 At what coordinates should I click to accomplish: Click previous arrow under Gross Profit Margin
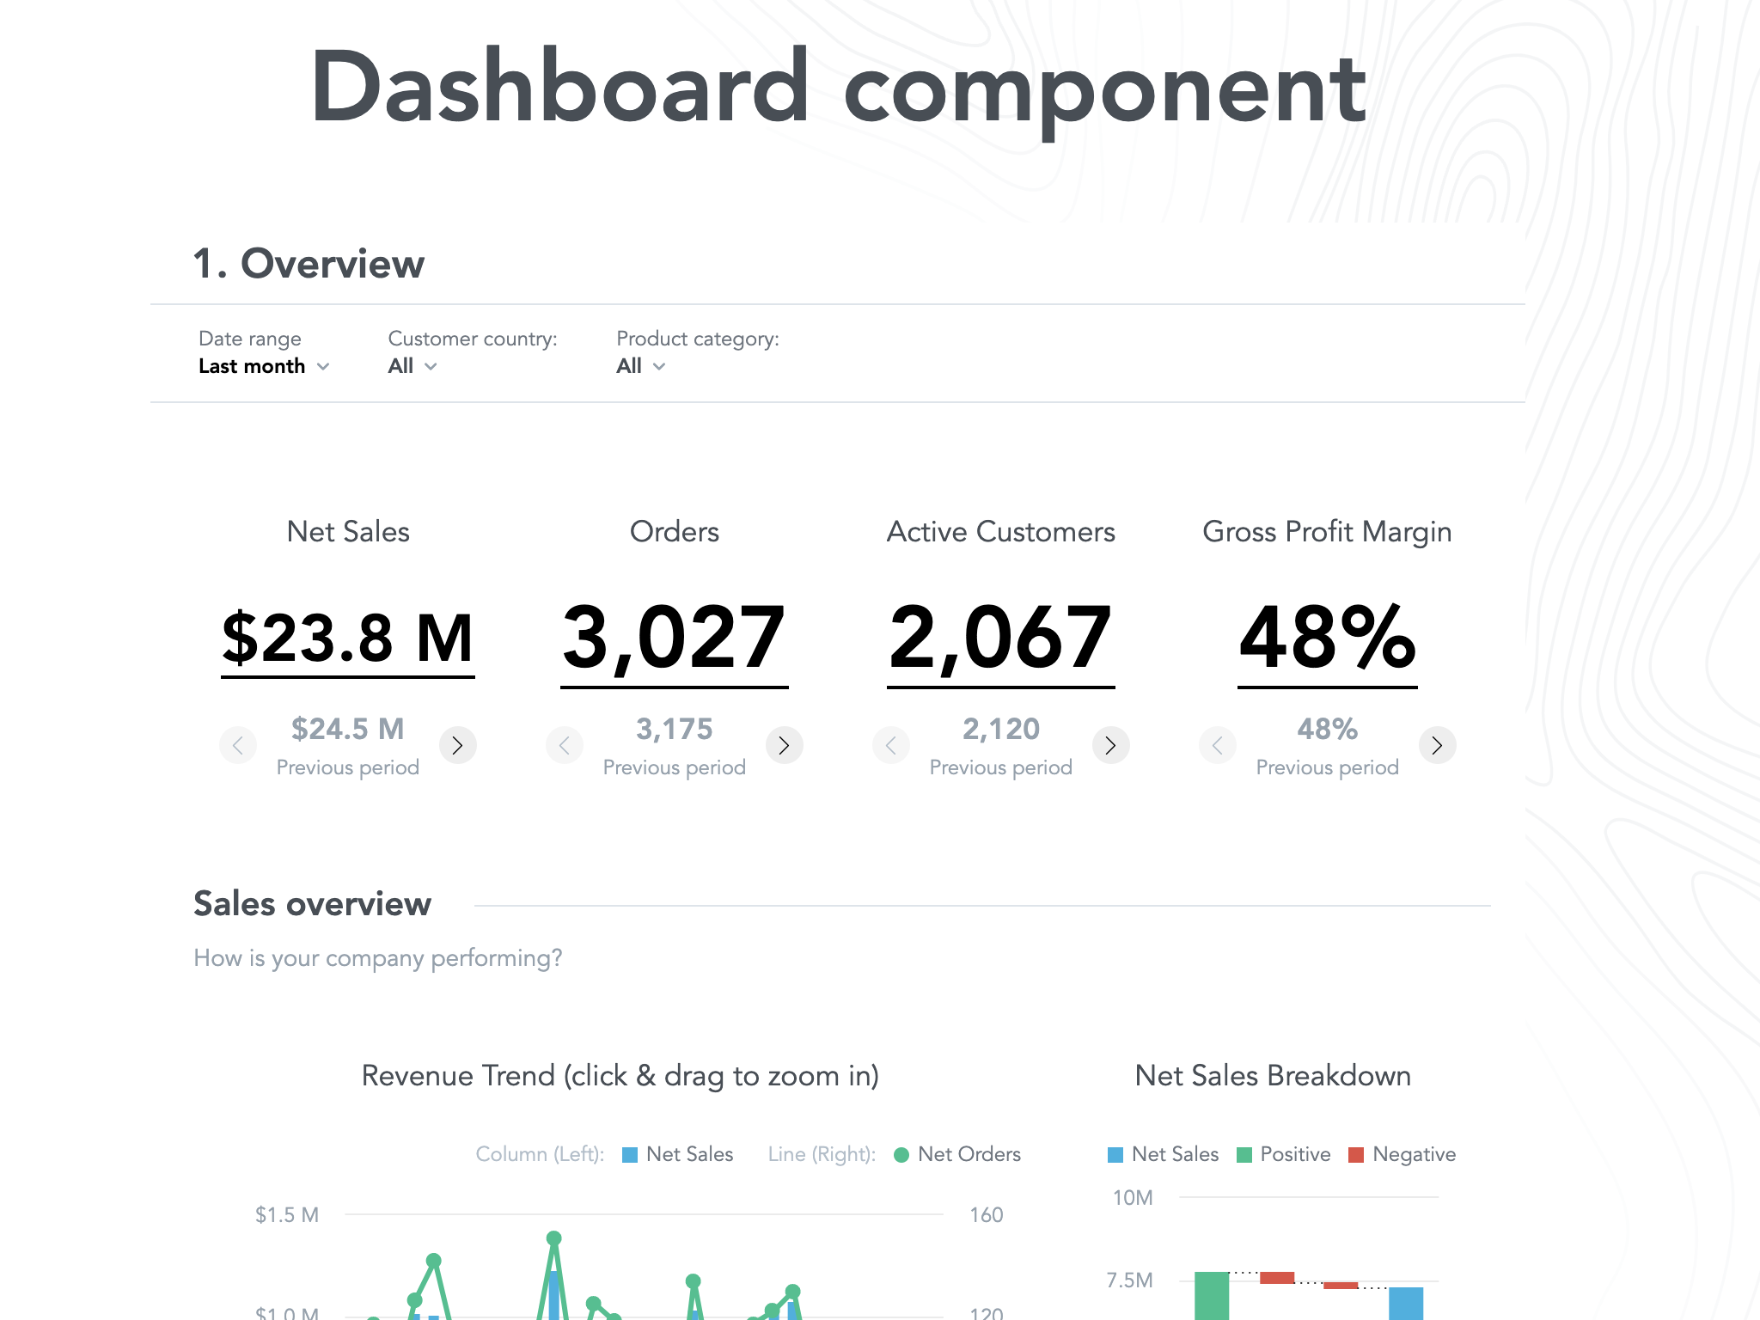(1218, 745)
